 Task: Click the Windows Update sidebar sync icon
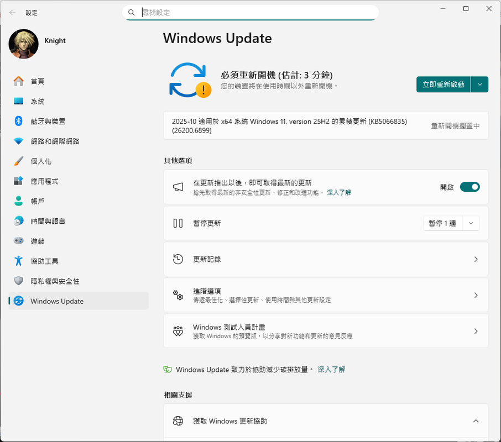pyautogui.click(x=19, y=301)
